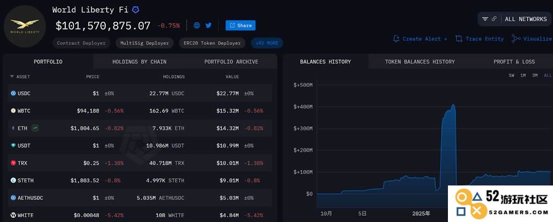Viewport: 553px width, 222px height.
Task: Click the value $4.84M for WHITE
Action: tap(229, 215)
